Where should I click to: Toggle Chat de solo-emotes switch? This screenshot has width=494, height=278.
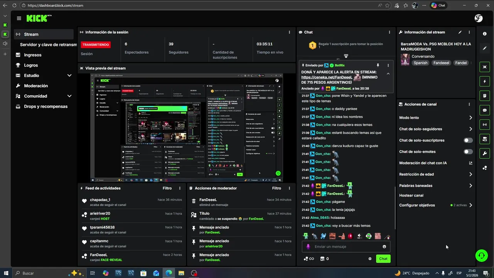click(468, 152)
